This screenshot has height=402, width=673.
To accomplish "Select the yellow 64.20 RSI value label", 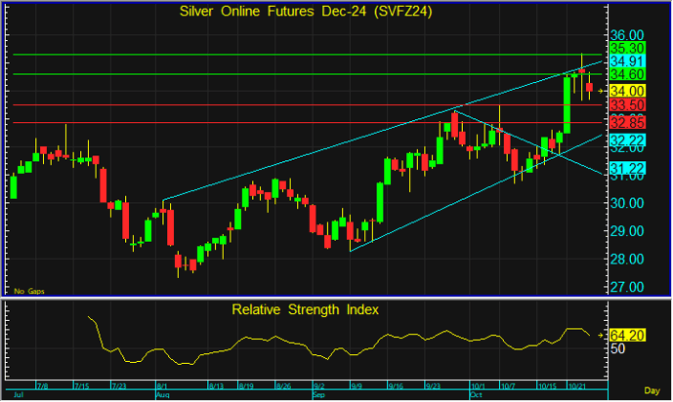I will 625,335.
